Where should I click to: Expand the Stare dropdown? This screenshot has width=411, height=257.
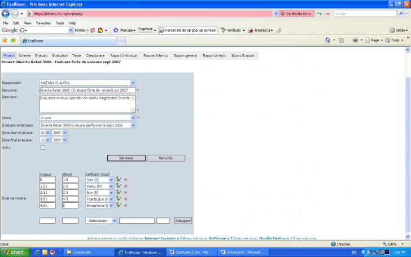pyautogui.click(x=133, y=117)
